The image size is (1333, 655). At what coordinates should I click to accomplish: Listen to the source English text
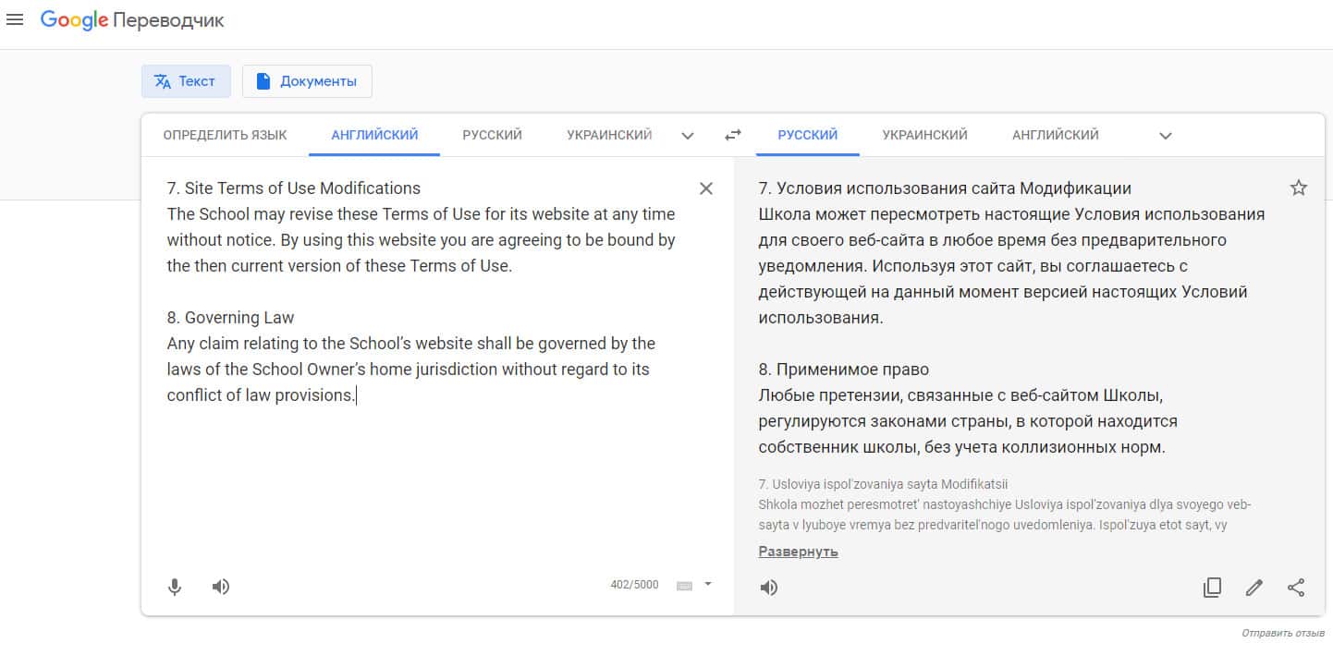[220, 587]
